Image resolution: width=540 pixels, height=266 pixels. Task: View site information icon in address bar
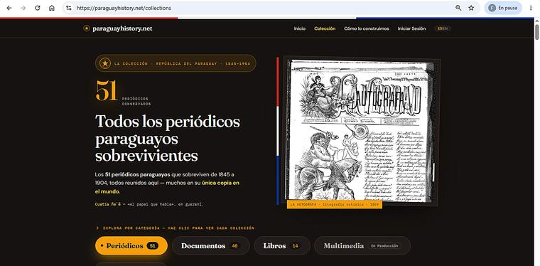pos(69,8)
